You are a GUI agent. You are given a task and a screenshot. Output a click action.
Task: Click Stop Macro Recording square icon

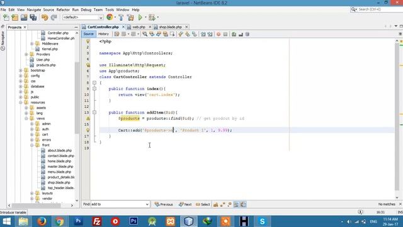click(x=225, y=34)
